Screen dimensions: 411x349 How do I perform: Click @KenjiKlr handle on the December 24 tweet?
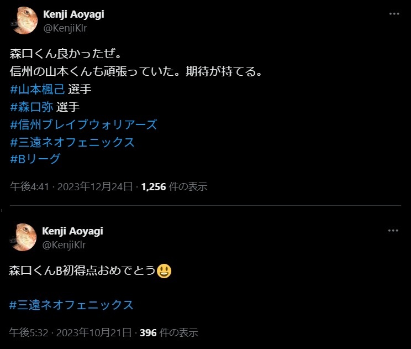[65, 28]
